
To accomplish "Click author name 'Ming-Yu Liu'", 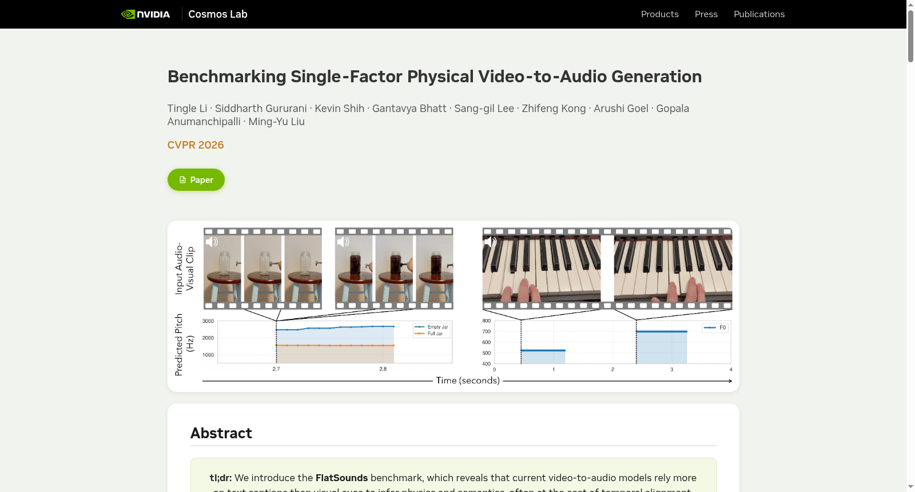I will point(277,122).
